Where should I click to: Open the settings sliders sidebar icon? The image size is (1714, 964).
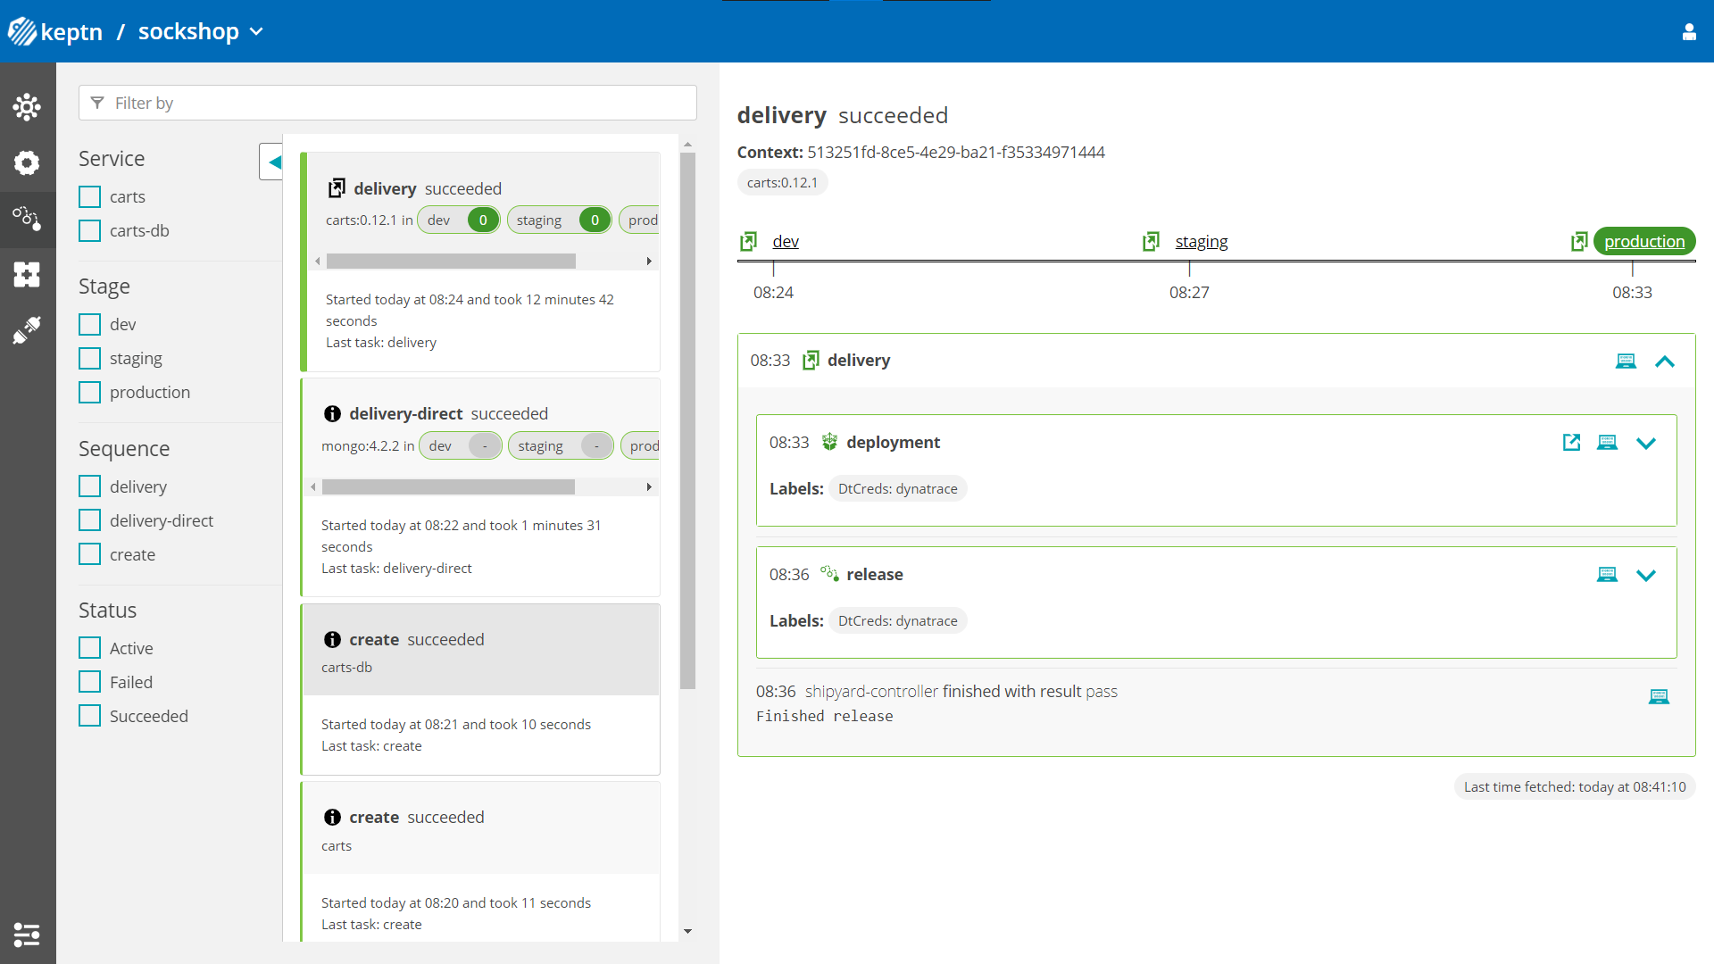(27, 935)
